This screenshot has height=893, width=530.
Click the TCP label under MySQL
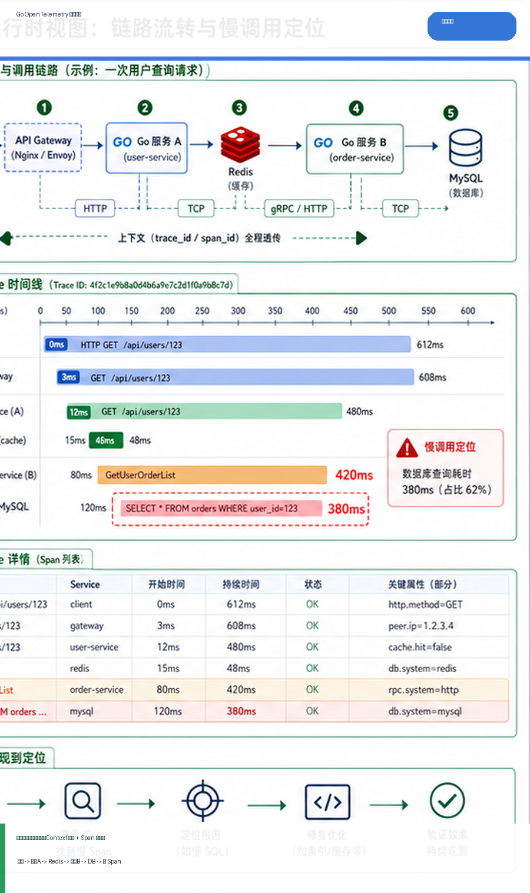(400, 208)
